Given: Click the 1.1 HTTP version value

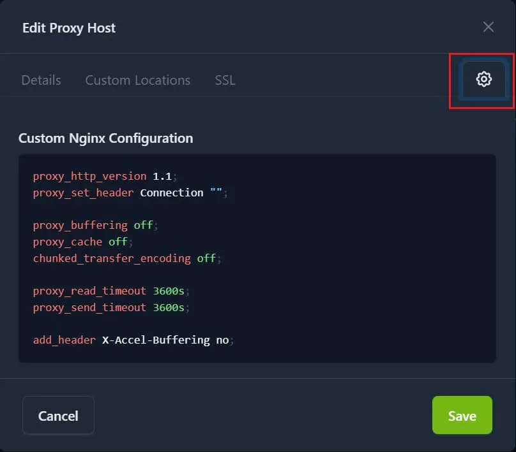Looking at the screenshot, I should (x=162, y=176).
